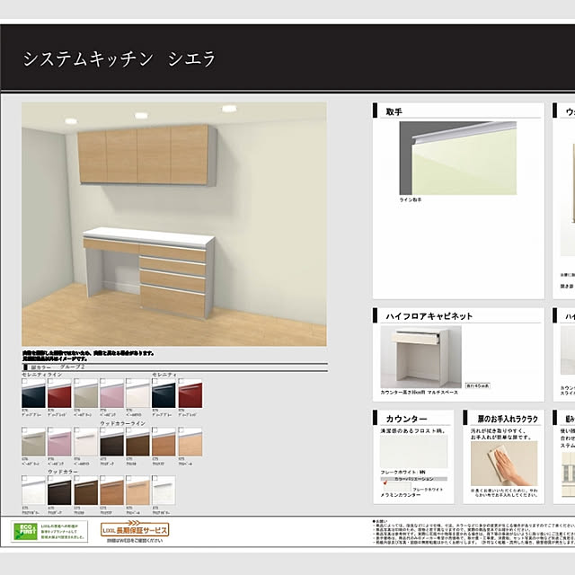The height and width of the screenshot is (575, 575).
Task: Click the メラミンカウンター caption
Action: [x=401, y=495]
